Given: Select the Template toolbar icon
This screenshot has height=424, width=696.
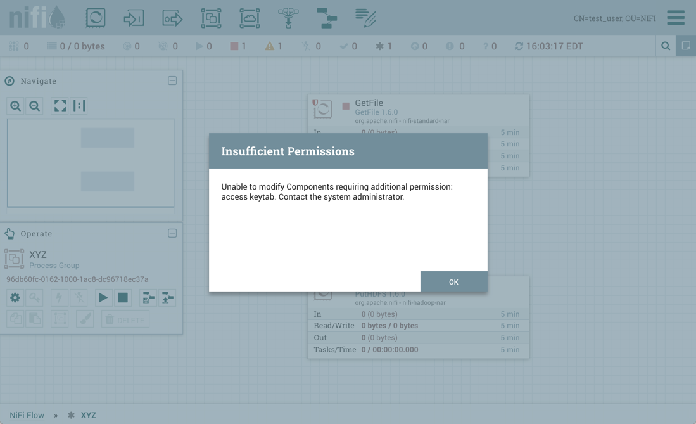Looking at the screenshot, I should click(327, 18).
